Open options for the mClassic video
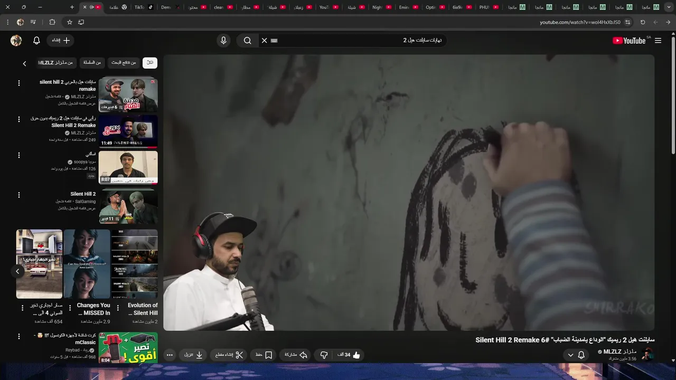676x380 pixels. (19, 336)
